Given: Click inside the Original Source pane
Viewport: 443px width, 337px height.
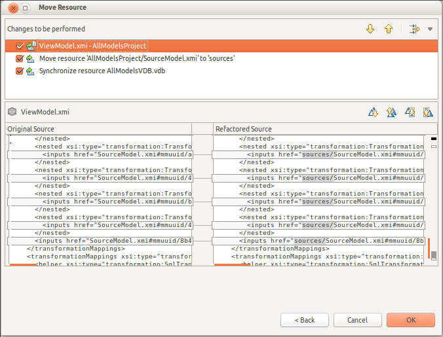Looking at the screenshot, I should (x=98, y=196).
